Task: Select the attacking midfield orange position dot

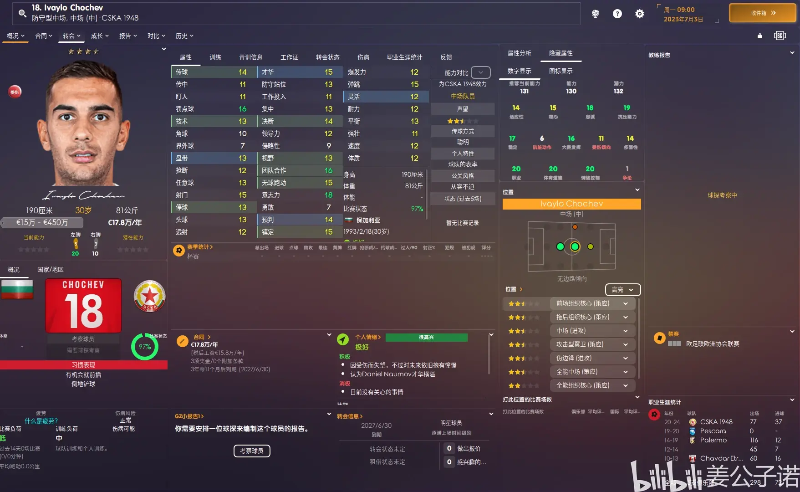Action: 575,227
